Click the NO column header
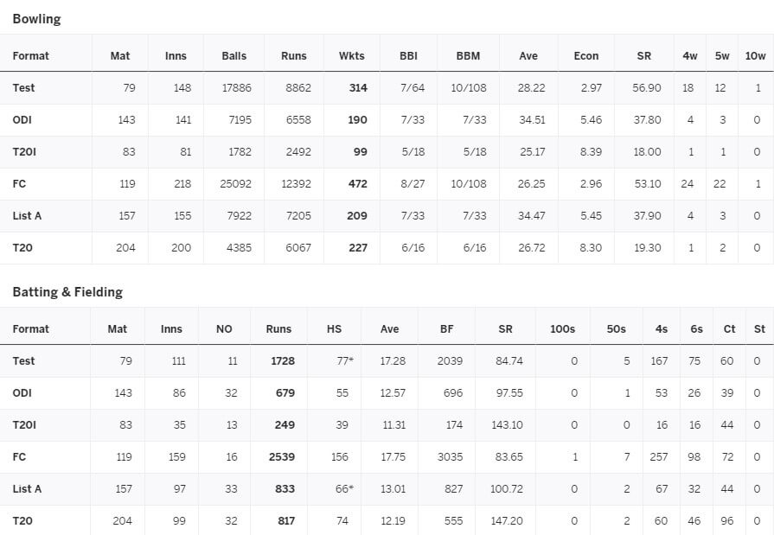Image resolution: width=774 pixels, height=535 pixels. click(224, 328)
